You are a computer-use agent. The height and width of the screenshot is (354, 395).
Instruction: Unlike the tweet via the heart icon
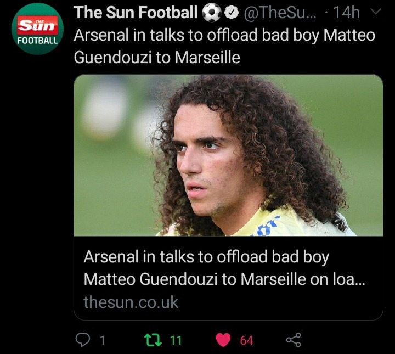click(223, 340)
